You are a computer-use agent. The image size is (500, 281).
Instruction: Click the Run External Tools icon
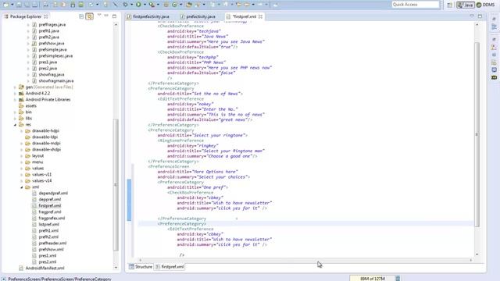coord(152,5)
